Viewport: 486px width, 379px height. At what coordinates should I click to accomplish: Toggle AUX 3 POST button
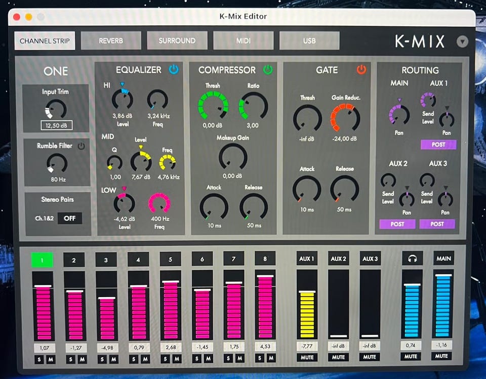437,224
